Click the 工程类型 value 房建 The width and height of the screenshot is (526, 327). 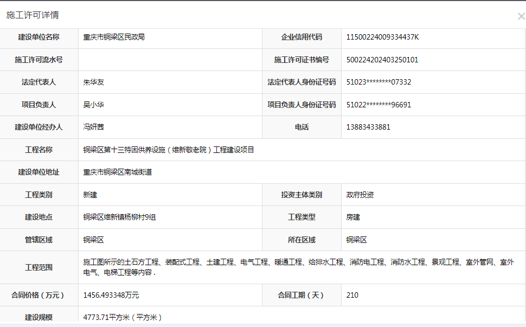tap(353, 217)
